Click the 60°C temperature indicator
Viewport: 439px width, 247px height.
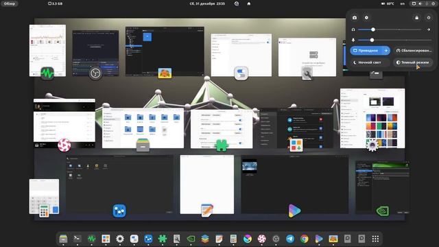[x=388, y=3]
